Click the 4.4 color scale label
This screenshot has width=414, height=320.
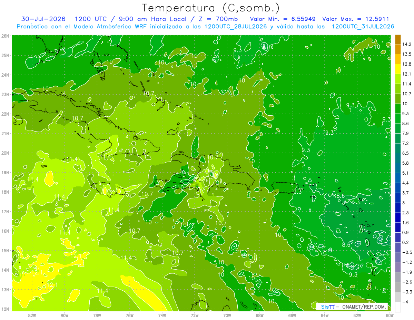pos(406,183)
